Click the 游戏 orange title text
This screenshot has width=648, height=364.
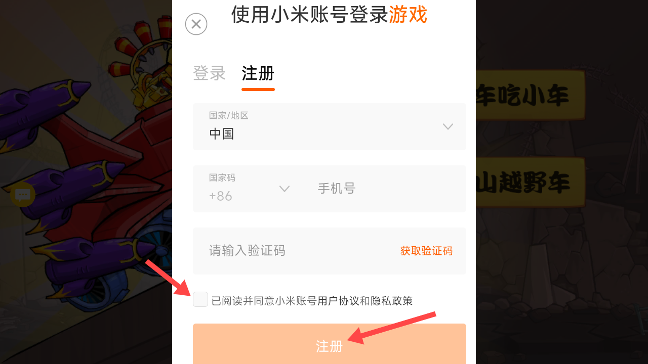coord(408,14)
